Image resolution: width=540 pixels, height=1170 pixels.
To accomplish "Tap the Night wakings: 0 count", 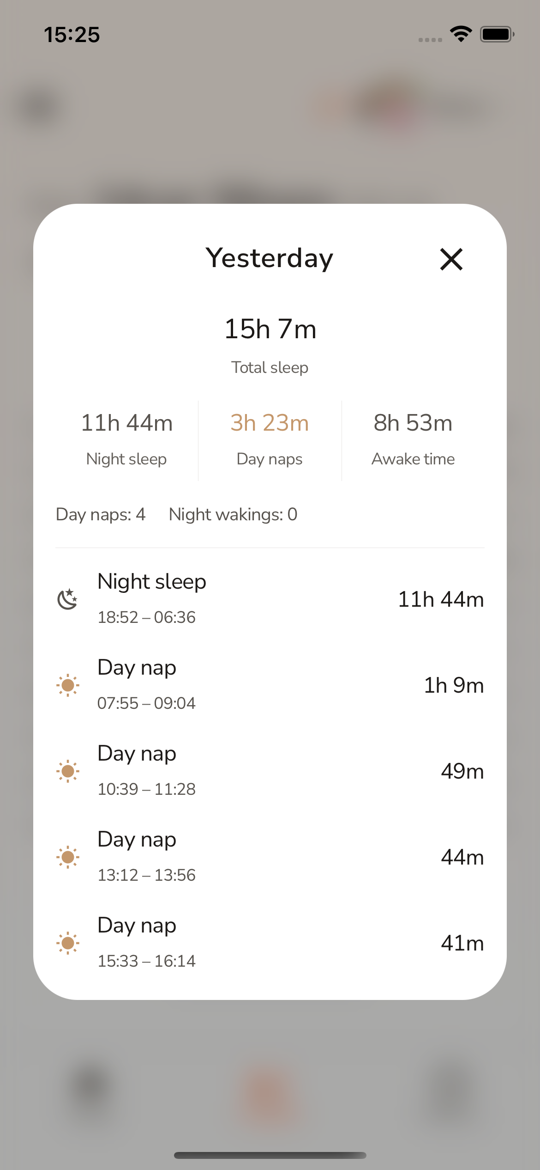I will 233,514.
